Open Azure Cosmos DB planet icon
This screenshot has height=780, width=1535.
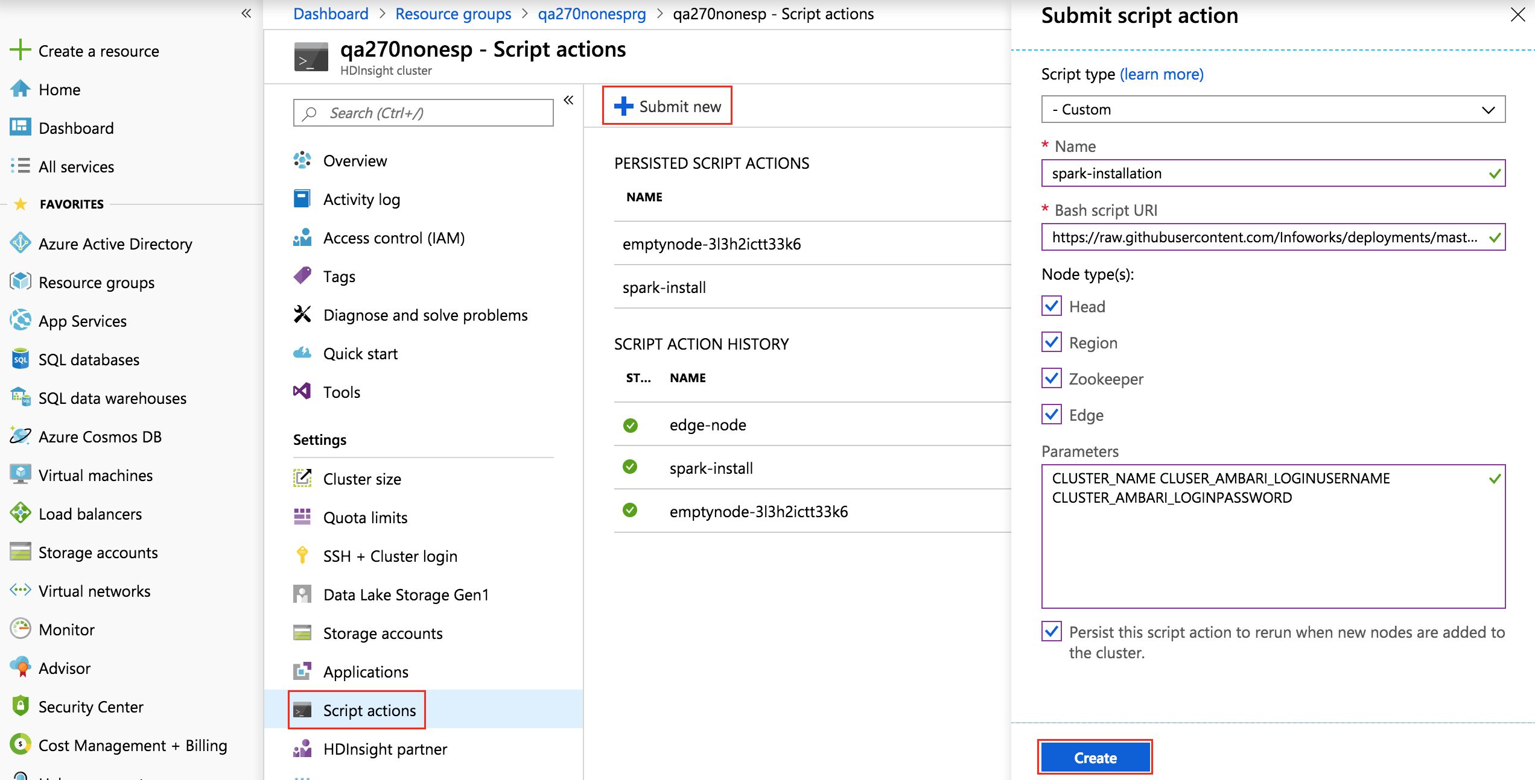point(21,436)
